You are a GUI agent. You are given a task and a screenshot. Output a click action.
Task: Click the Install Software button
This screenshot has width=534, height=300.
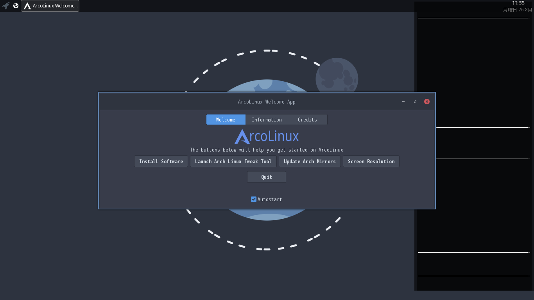[x=161, y=161]
